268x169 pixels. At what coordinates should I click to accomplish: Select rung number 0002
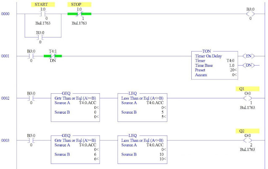[x=5, y=98]
